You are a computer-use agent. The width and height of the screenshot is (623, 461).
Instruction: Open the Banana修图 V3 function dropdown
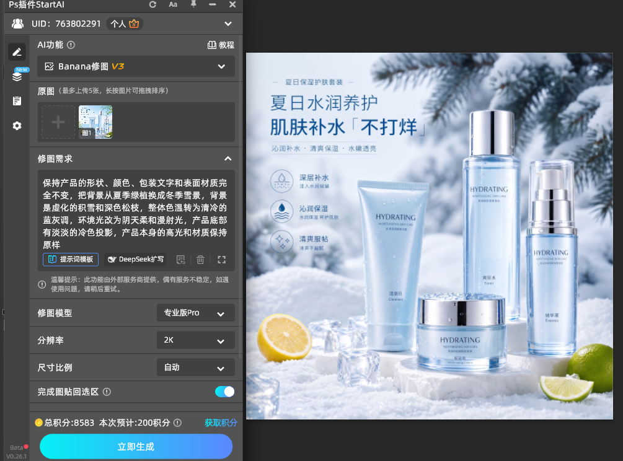[x=136, y=66]
